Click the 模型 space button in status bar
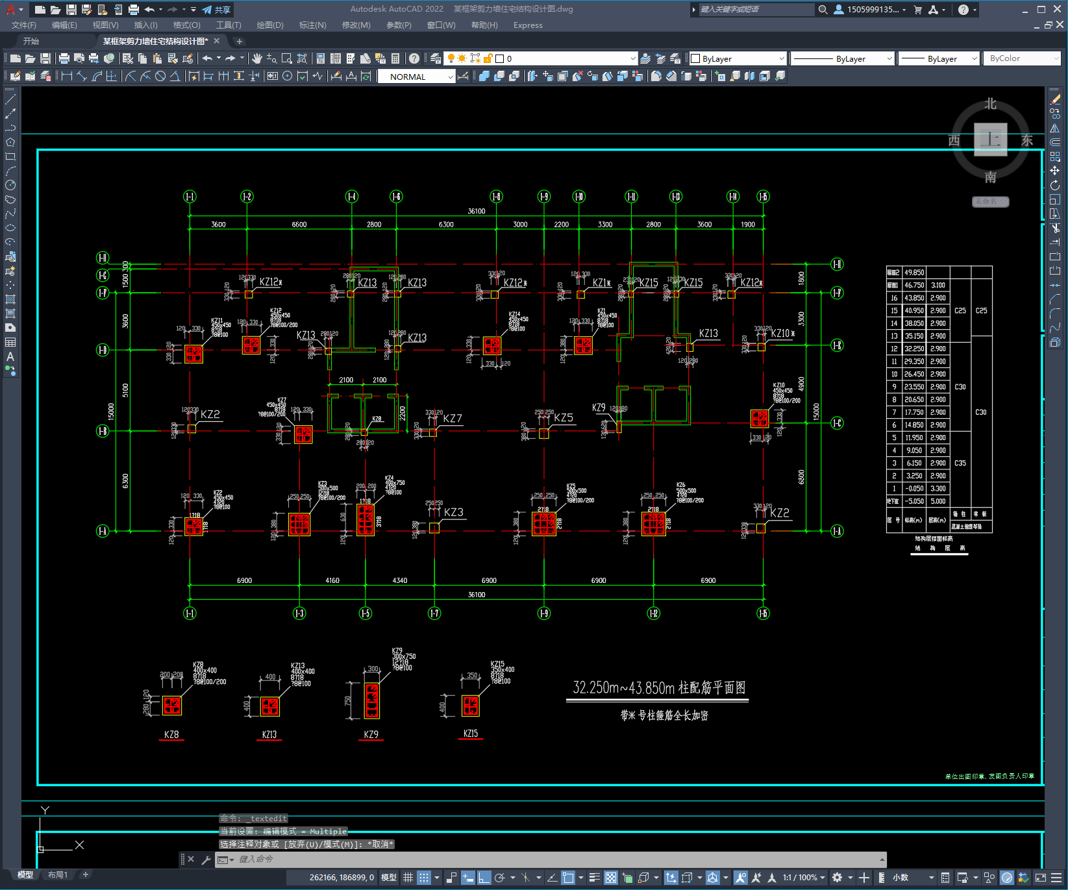The image size is (1068, 890). (x=389, y=878)
